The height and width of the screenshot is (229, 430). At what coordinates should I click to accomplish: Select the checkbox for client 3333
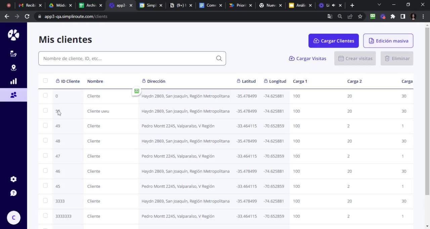pyautogui.click(x=45, y=201)
